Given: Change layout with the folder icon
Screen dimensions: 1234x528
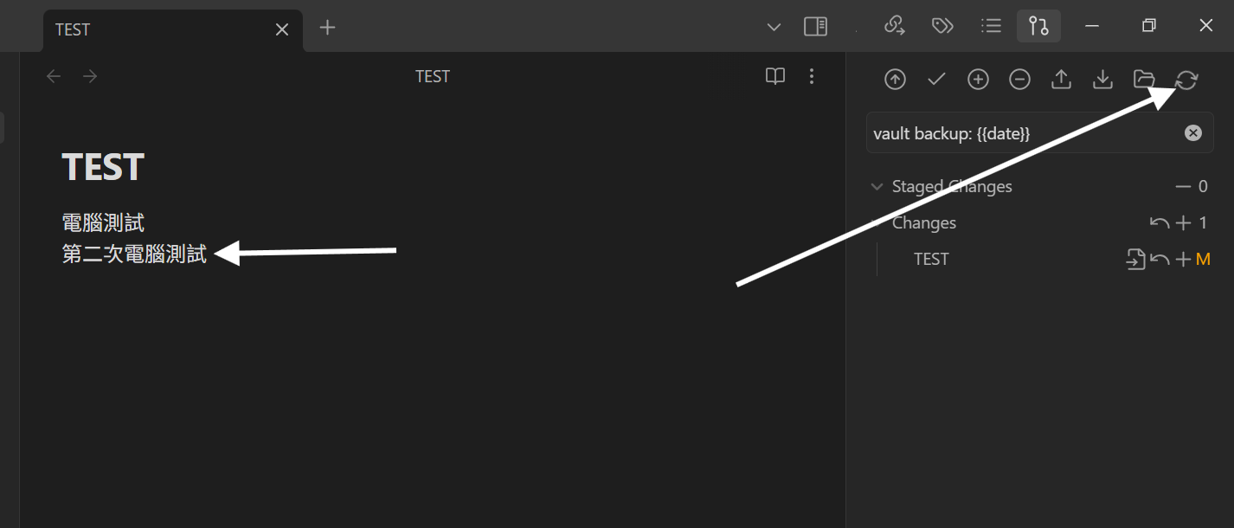Looking at the screenshot, I should point(1144,80).
